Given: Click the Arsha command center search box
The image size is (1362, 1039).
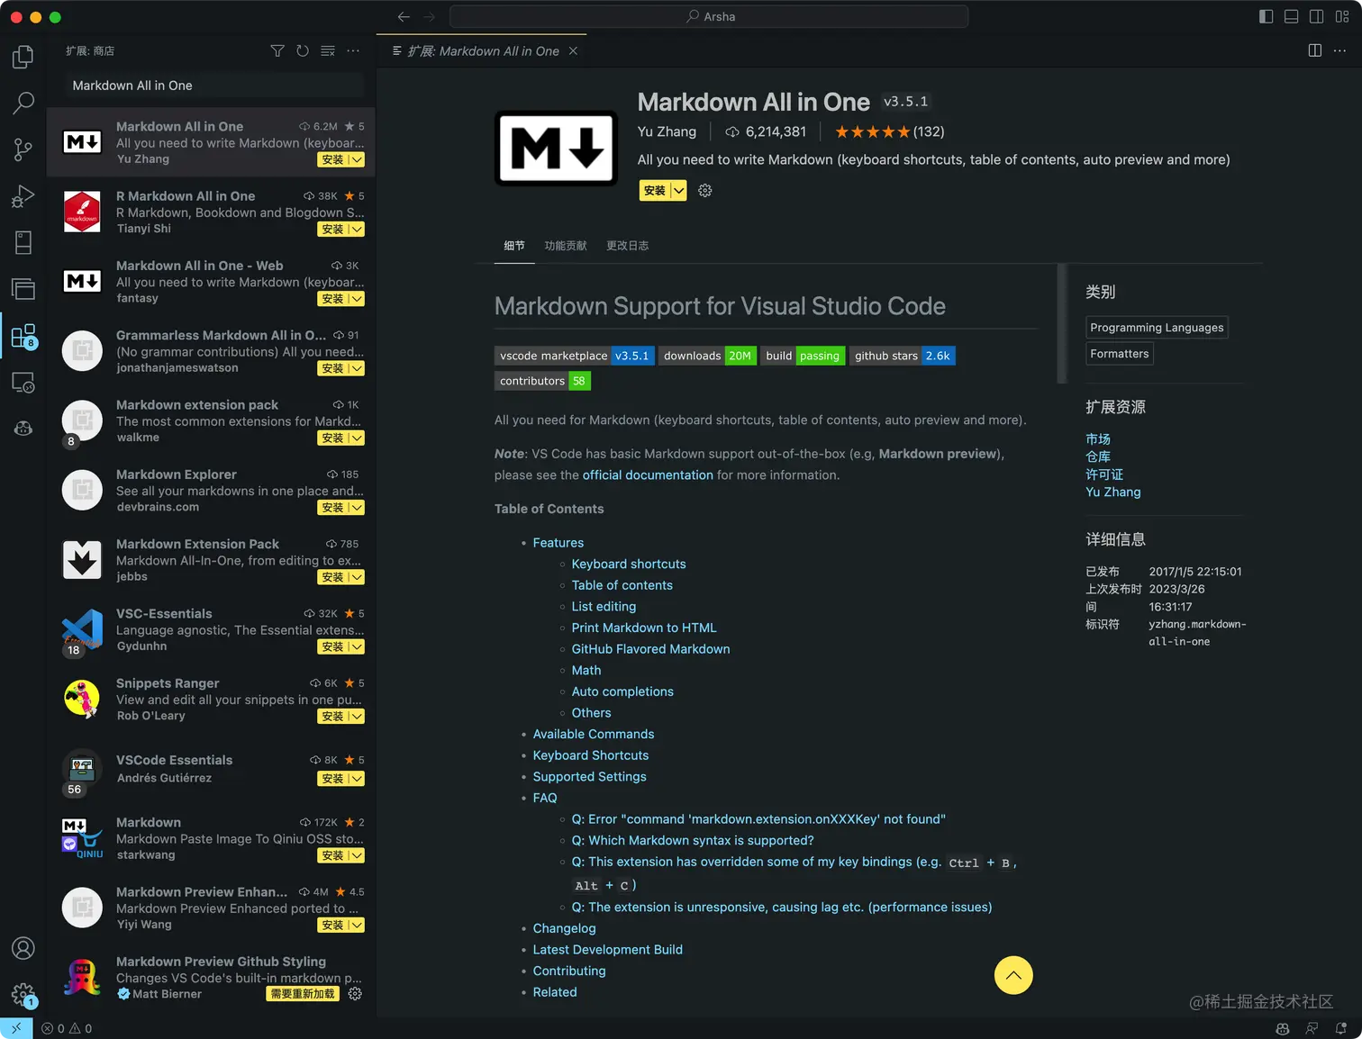Looking at the screenshot, I should tap(709, 16).
